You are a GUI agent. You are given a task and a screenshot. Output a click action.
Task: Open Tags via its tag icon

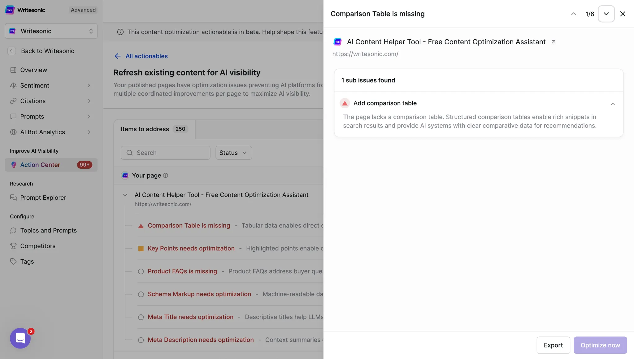[x=13, y=262]
